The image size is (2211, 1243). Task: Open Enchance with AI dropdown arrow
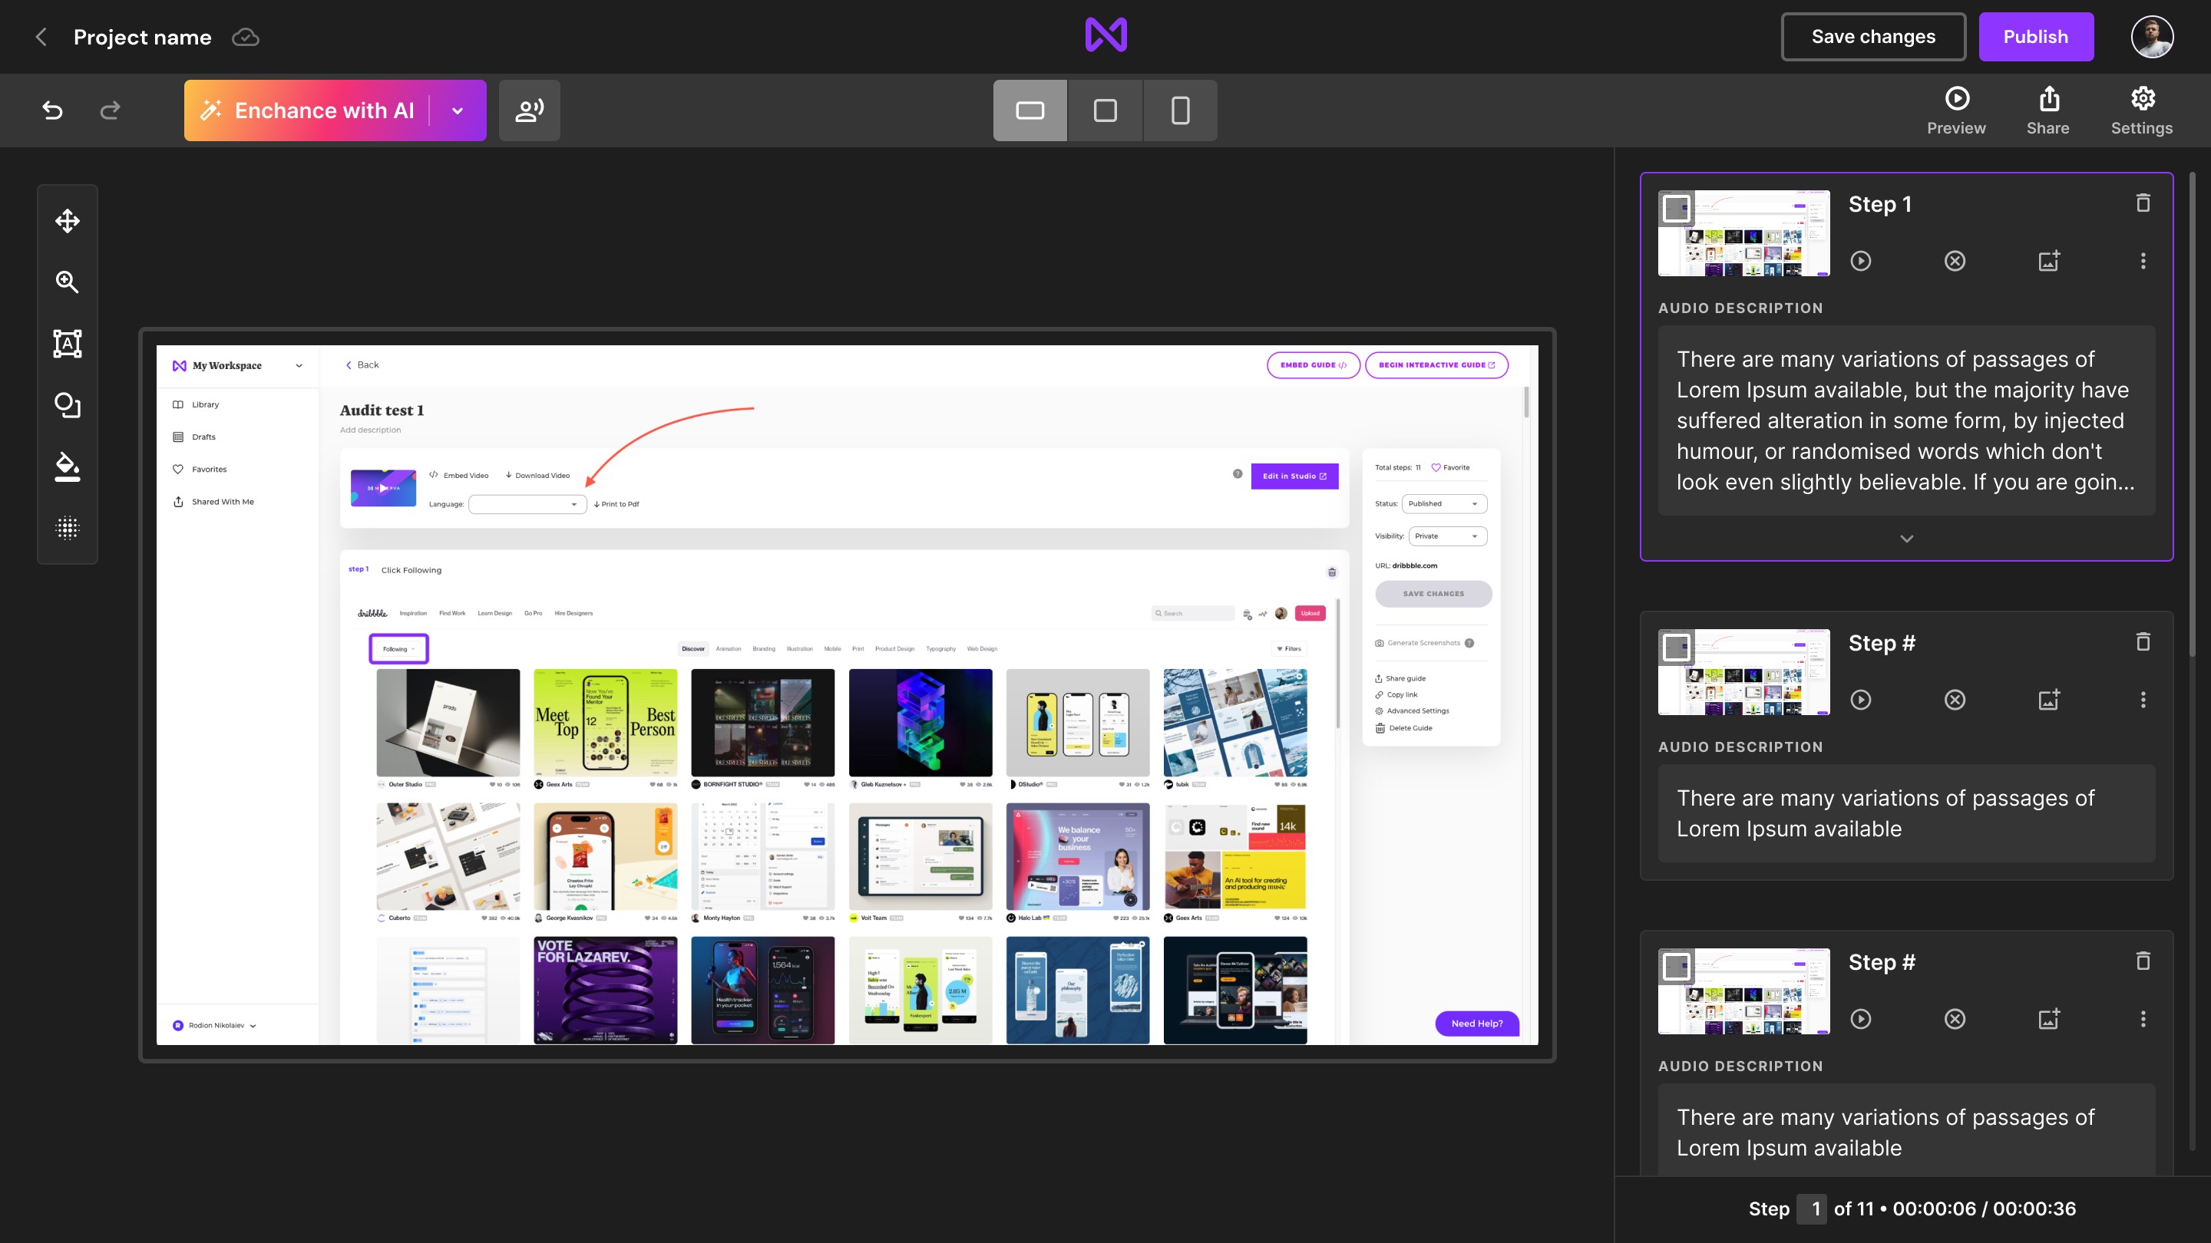point(458,110)
